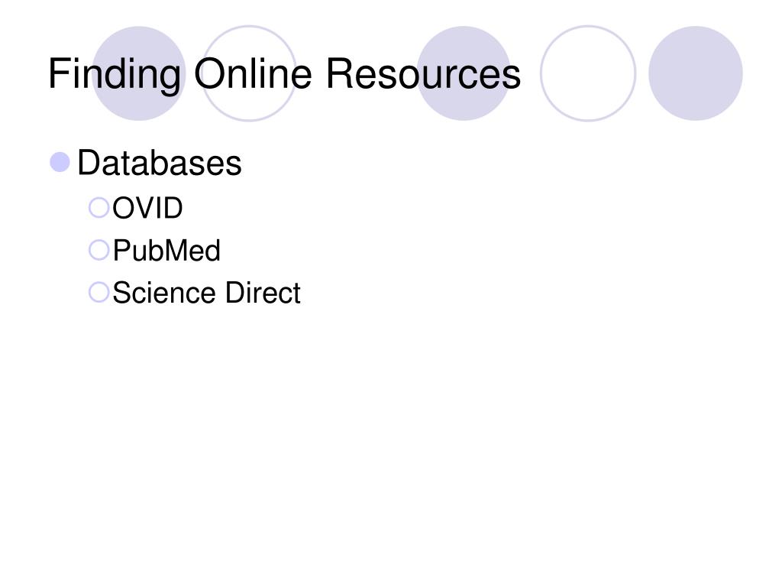Click the blank slide area beneath the bullet list

click(391, 439)
